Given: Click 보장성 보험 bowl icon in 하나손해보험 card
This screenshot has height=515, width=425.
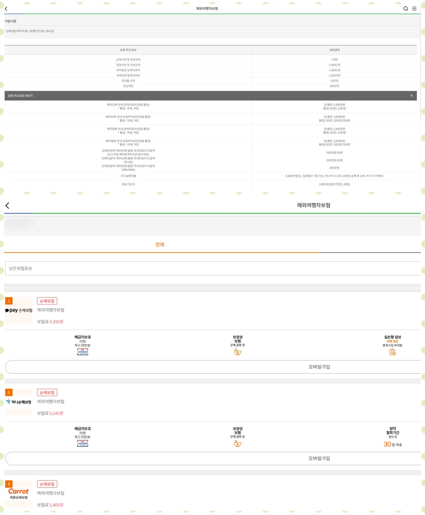Looking at the screenshot, I should 237,443.
